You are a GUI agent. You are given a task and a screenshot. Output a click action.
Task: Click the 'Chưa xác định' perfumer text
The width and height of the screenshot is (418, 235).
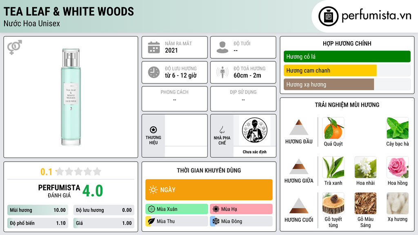coord(255,152)
